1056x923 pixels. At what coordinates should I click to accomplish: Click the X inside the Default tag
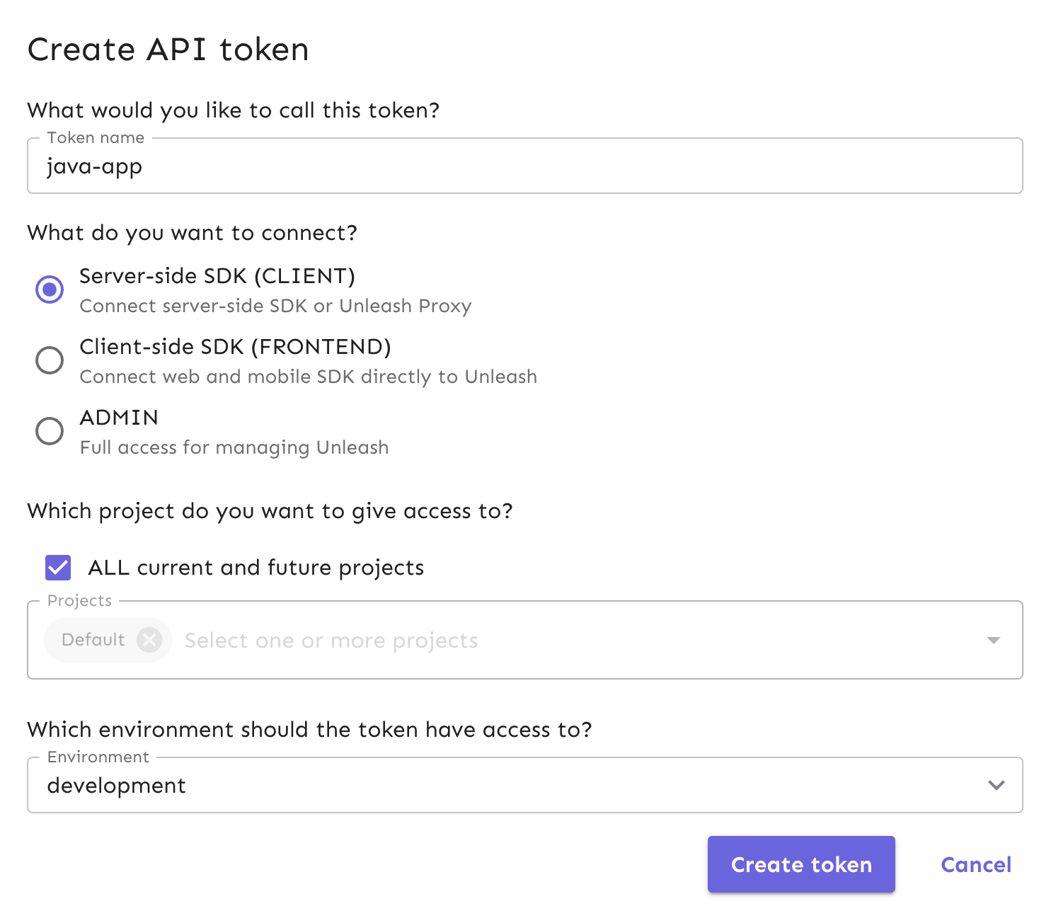point(149,639)
